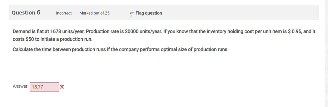Click the phrase 'initiate a production run'
This screenshot has width=328, height=107.
(67, 39)
